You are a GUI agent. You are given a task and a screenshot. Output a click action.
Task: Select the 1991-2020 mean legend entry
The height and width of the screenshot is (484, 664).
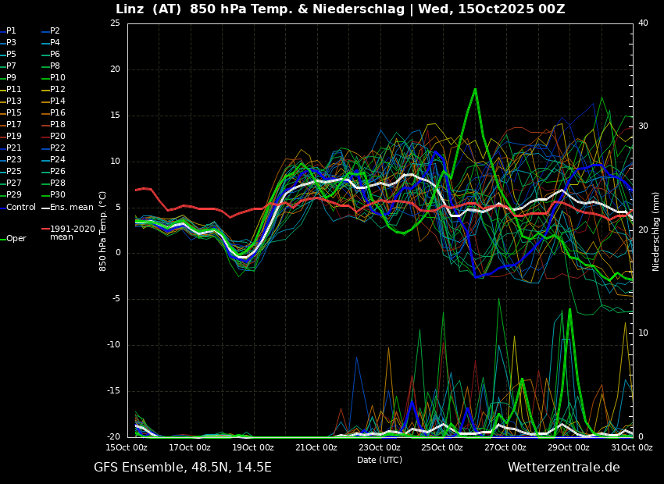coord(72,233)
